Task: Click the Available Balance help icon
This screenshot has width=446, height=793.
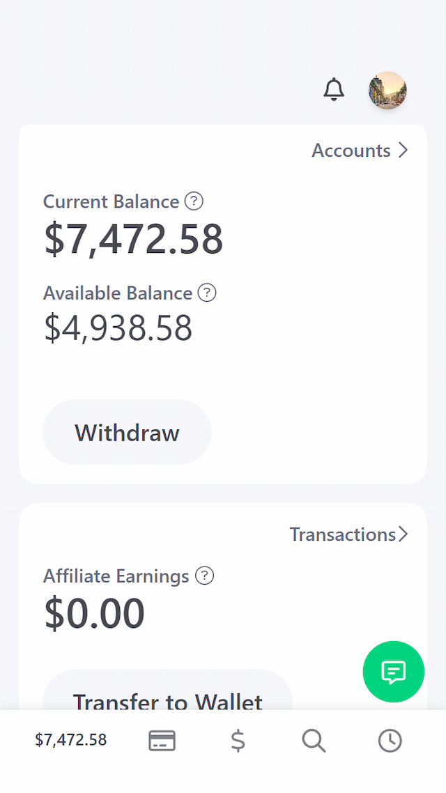Action: (x=207, y=293)
